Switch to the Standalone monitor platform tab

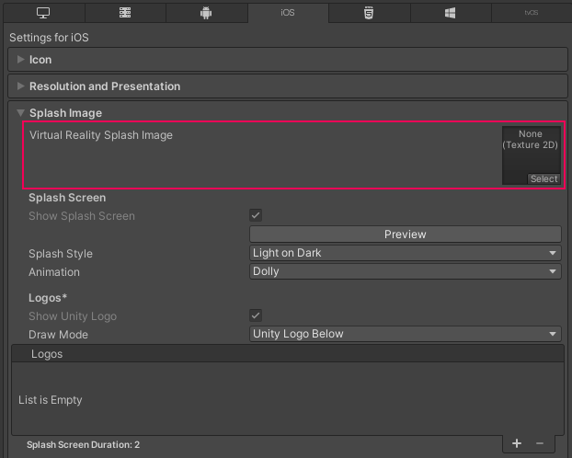click(x=43, y=13)
